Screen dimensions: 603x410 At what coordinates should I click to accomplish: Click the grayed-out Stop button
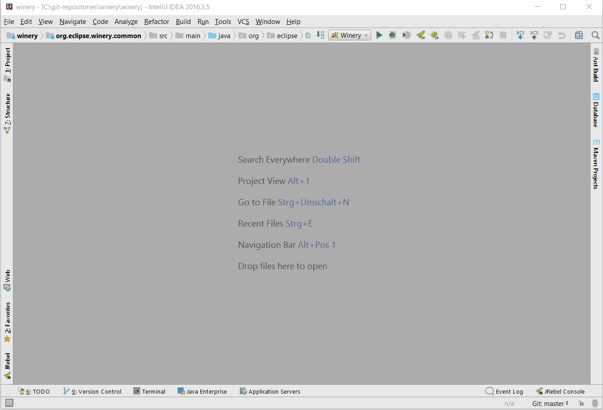[503, 35]
